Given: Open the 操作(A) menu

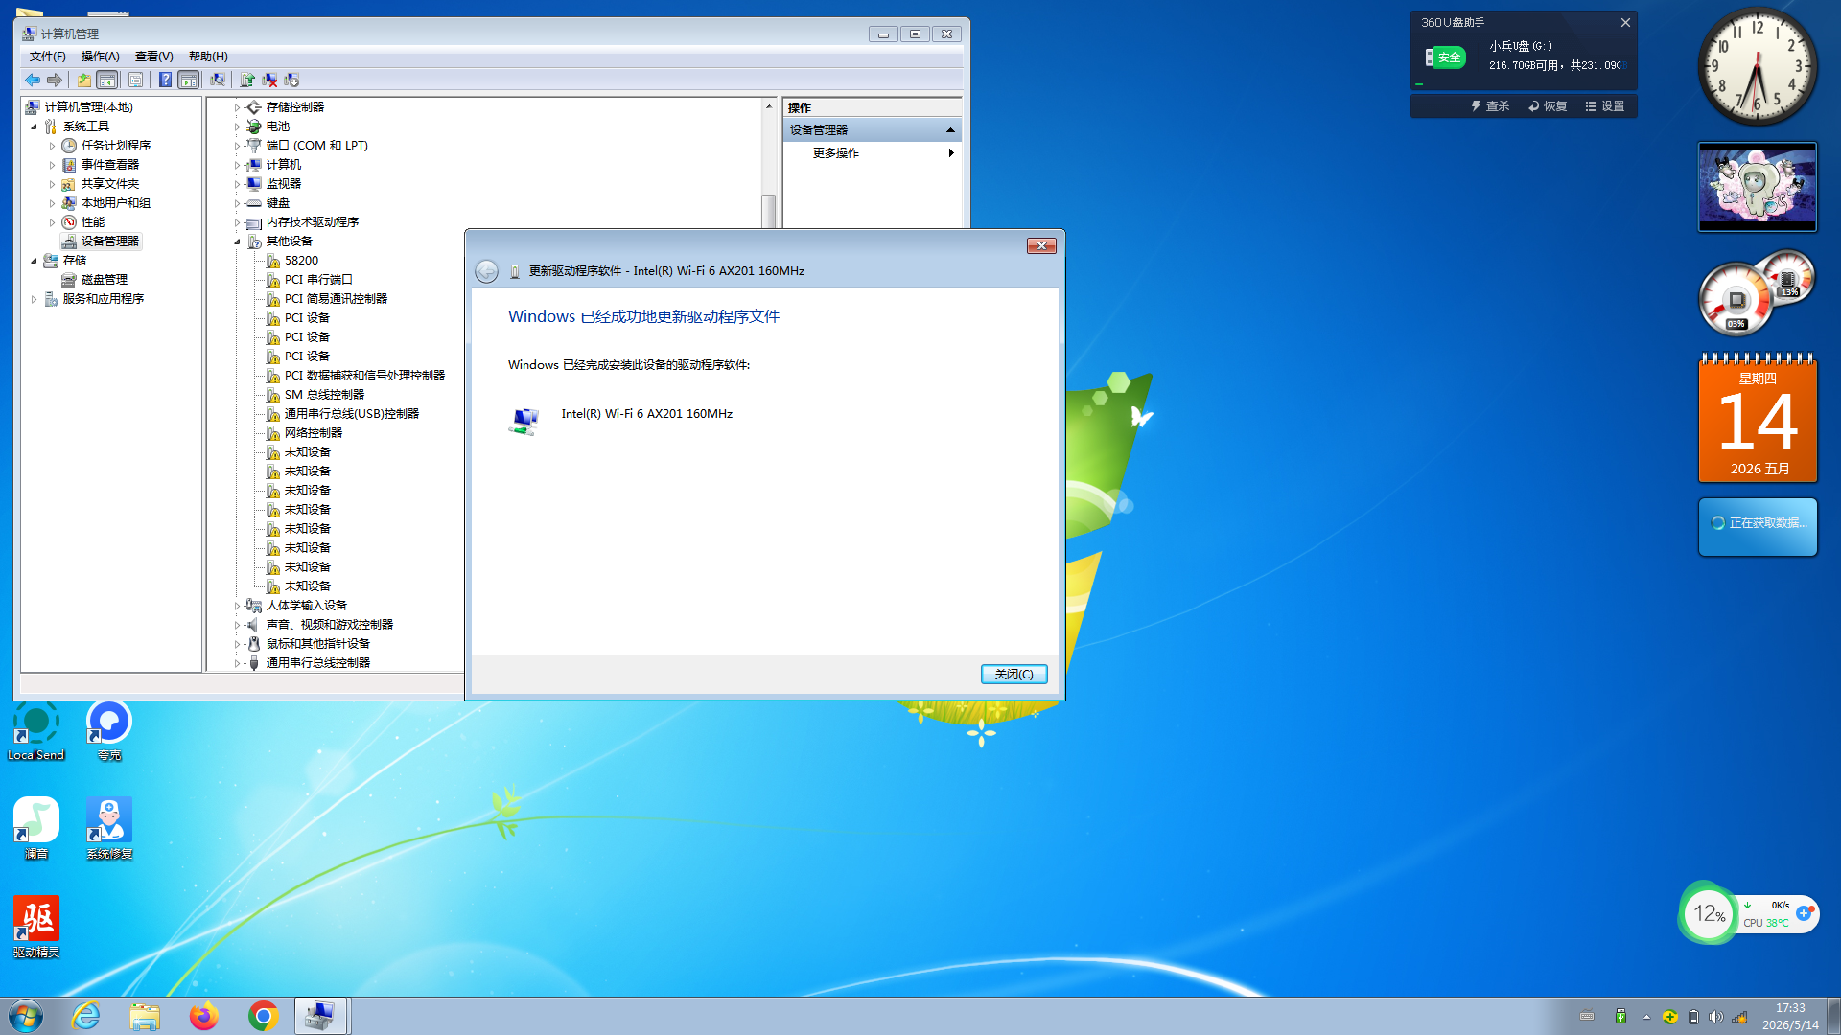Looking at the screenshot, I should pos(101,57).
